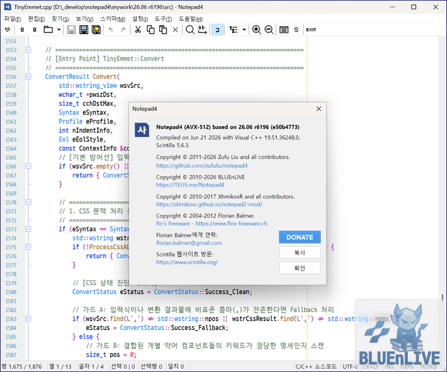This screenshot has width=447, height=372.
Task: Click the app icon in the title bar
Action: click(x=7, y=7)
